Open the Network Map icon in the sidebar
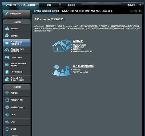The height and width of the screenshot is (136, 145). pos(7,28)
